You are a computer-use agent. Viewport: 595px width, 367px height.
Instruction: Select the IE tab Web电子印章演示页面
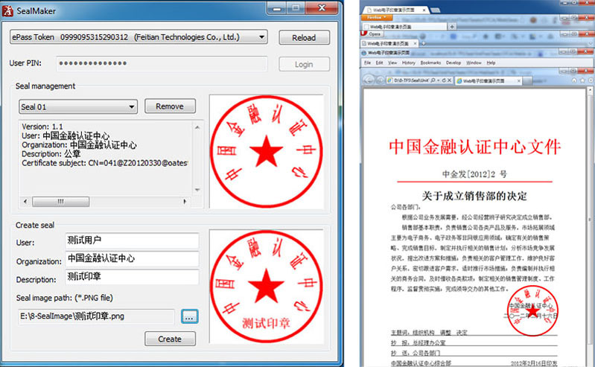tap(489, 81)
